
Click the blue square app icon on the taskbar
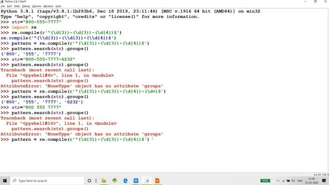pyautogui.click(x=136, y=180)
